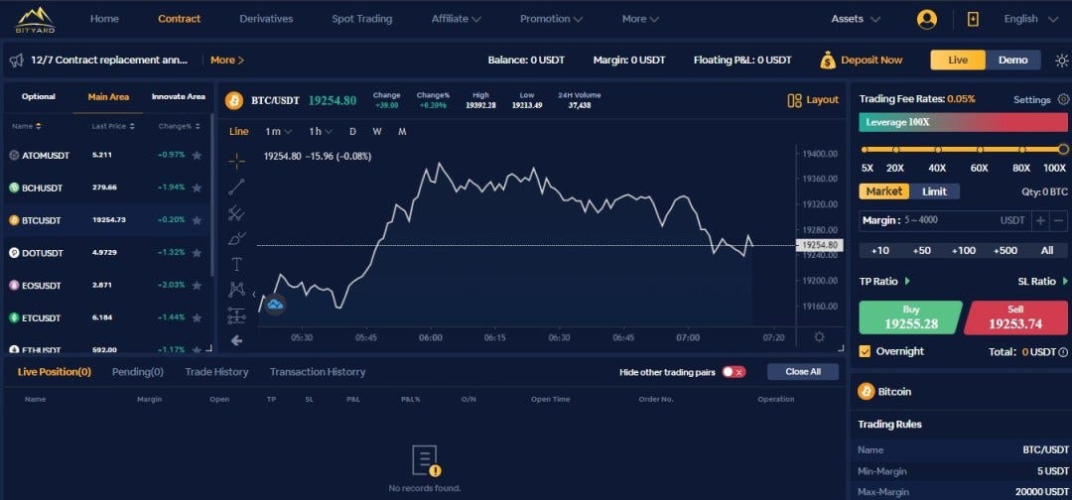
Task: Sort the list by Last Price
Action: coord(113,126)
